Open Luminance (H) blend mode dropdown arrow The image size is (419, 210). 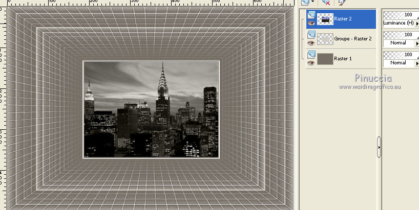[417, 24]
